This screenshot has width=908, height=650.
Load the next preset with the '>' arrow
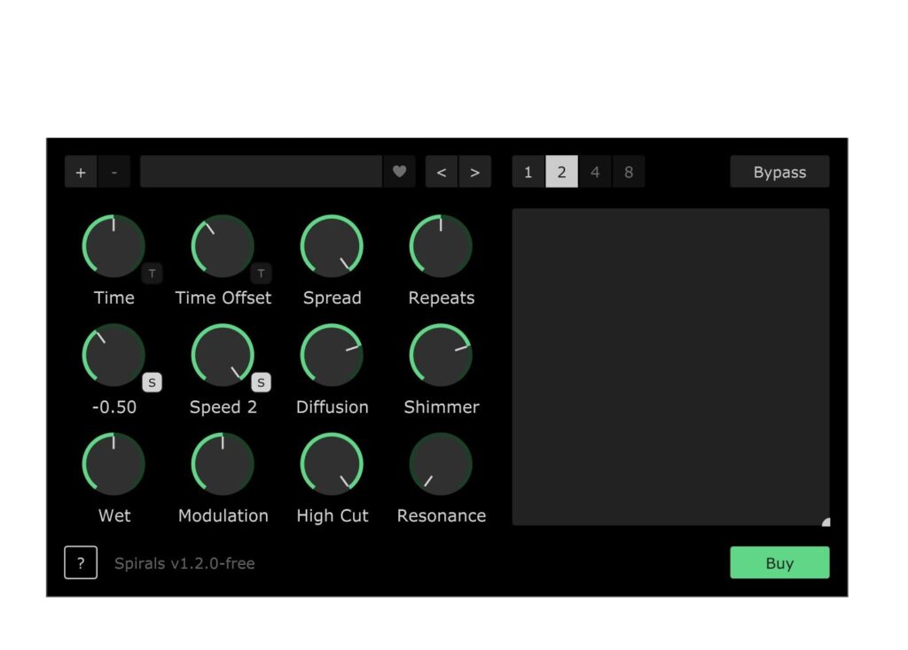pyautogui.click(x=475, y=172)
